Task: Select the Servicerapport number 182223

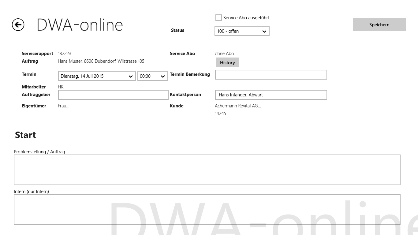Action: pyautogui.click(x=65, y=54)
